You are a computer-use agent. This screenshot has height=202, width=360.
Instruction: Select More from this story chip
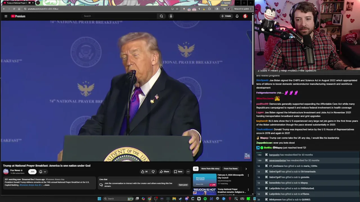click(210, 169)
